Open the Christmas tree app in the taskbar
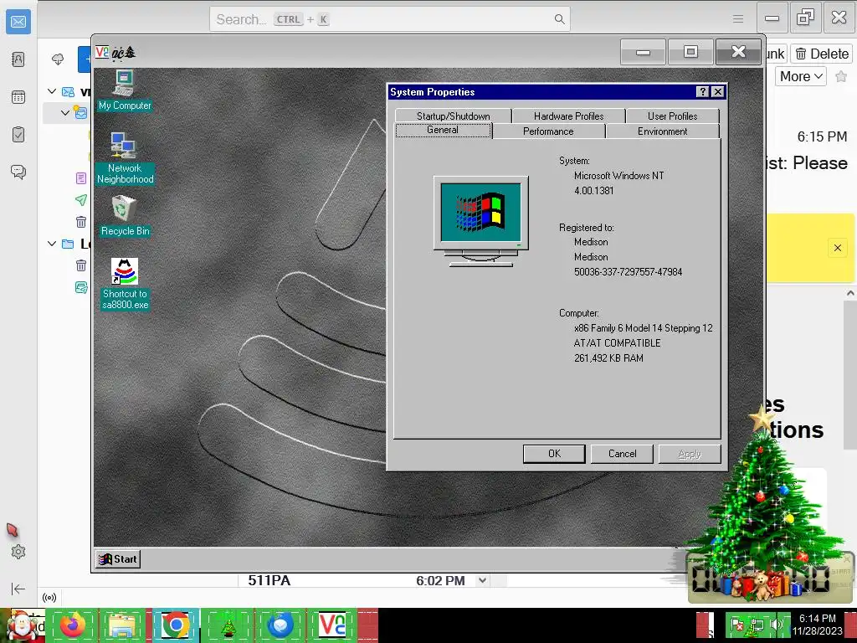The height and width of the screenshot is (643, 857). point(228,626)
